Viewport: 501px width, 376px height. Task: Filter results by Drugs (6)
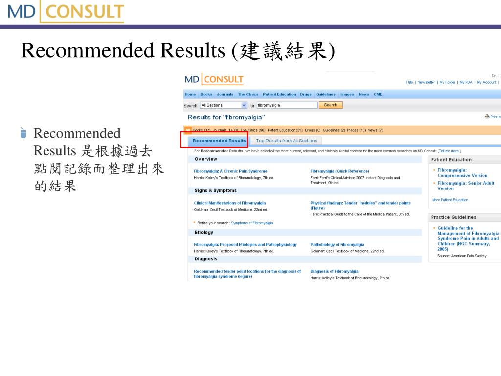[313, 130]
